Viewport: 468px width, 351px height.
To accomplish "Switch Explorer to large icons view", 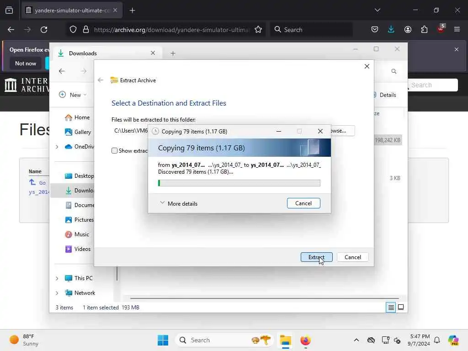I will (x=401, y=307).
